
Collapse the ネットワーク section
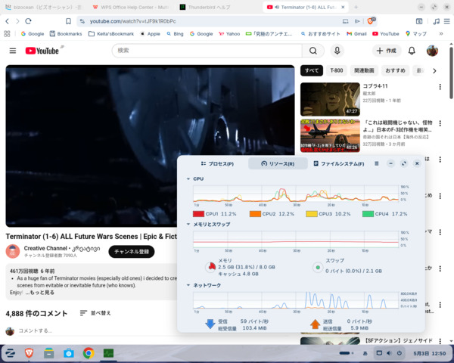point(188,285)
